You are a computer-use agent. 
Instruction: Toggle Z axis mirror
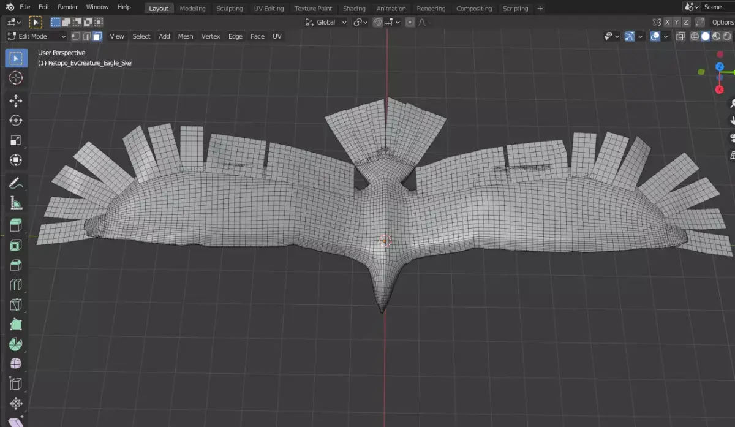(685, 22)
